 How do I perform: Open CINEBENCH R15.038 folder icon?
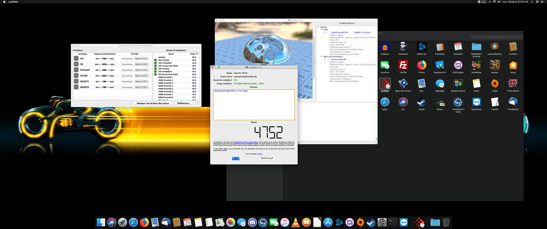(x=476, y=47)
